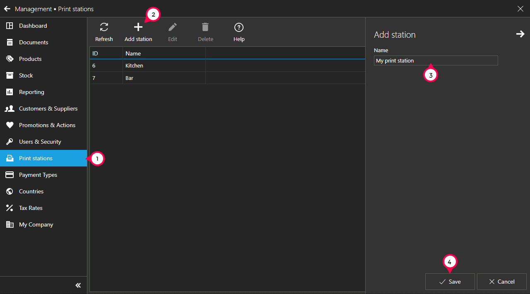Screen dimensions: 530x294
Task: Click the back arrow next to Management
Action: (x=7, y=9)
